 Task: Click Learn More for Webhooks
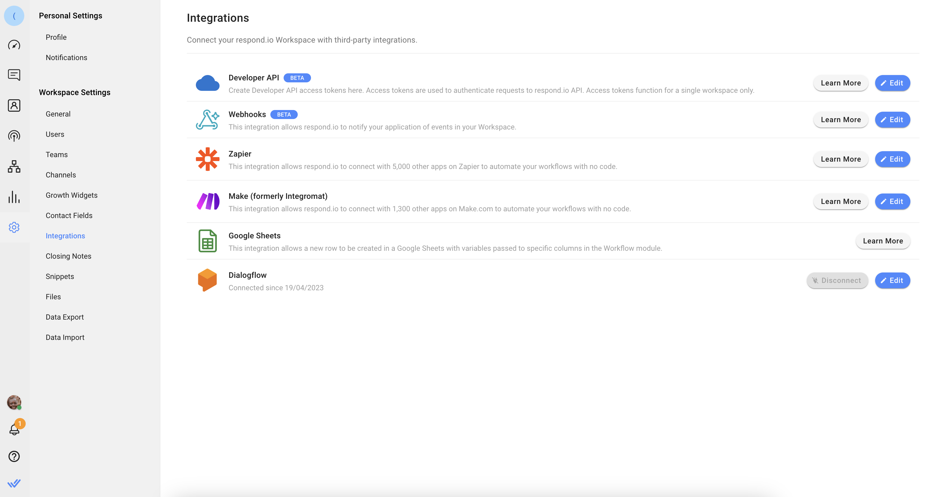pos(841,120)
